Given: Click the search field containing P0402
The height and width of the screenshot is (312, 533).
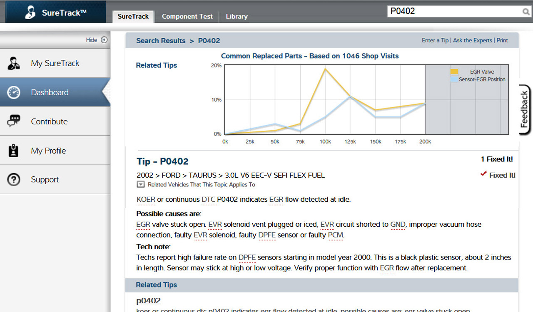Looking at the screenshot, I should [x=454, y=11].
